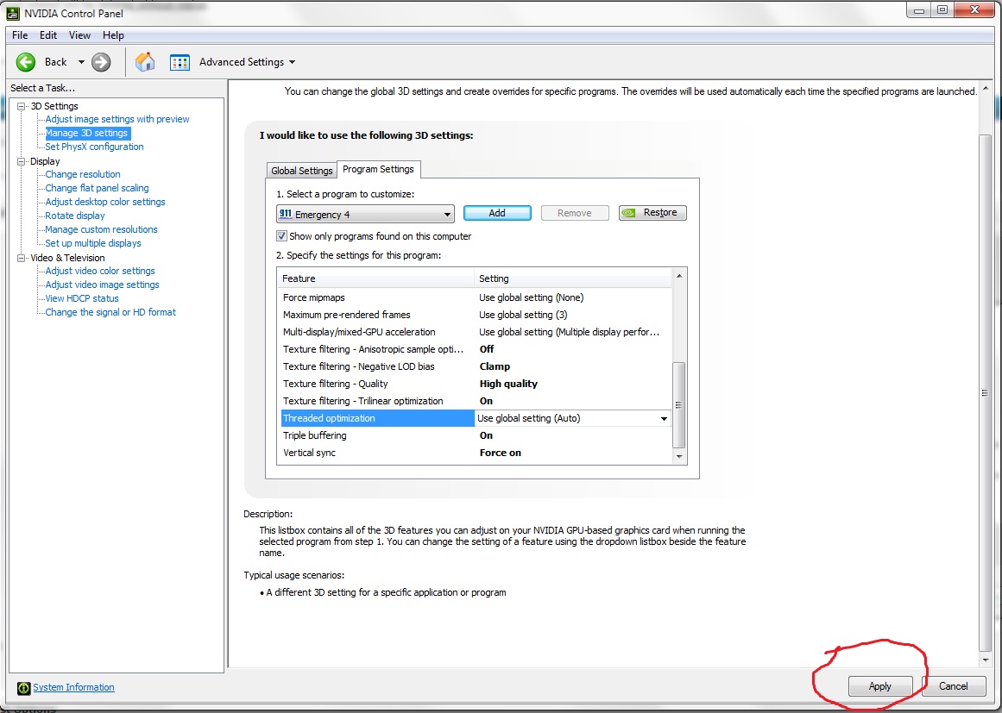Click settings list scroll down arrow

pyautogui.click(x=679, y=456)
